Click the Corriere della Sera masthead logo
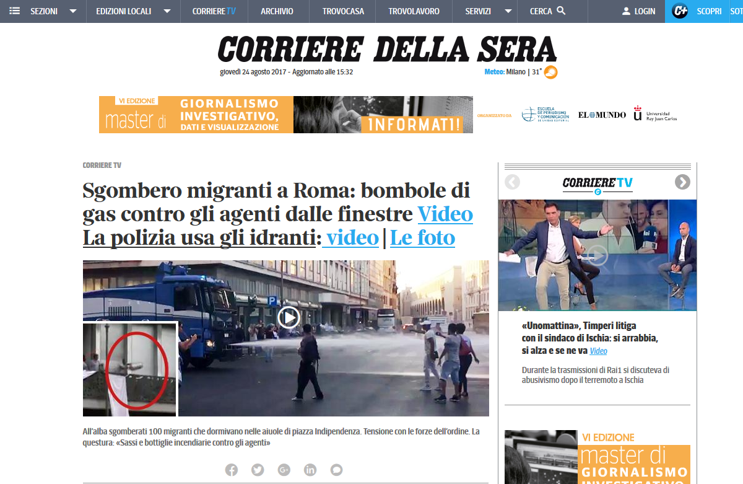 click(x=387, y=49)
